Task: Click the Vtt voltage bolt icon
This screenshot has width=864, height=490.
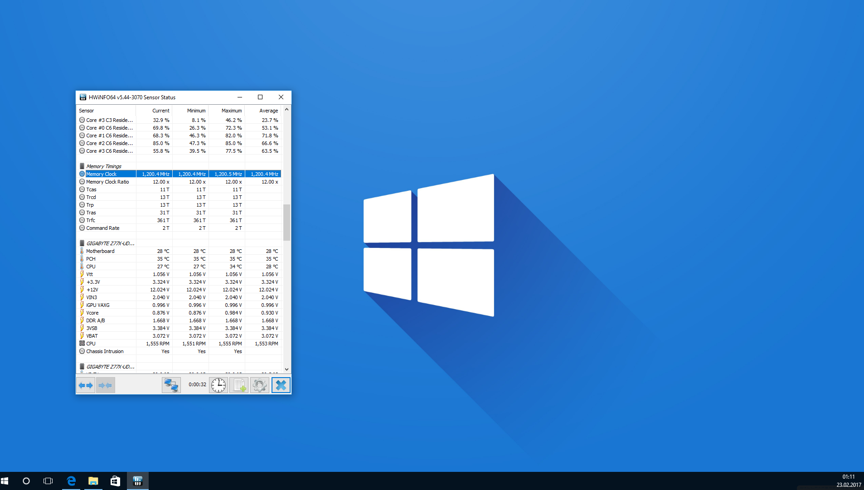Action: [x=82, y=274]
